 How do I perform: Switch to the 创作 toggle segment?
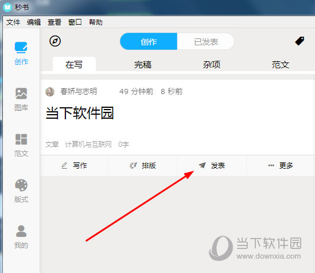(x=149, y=41)
